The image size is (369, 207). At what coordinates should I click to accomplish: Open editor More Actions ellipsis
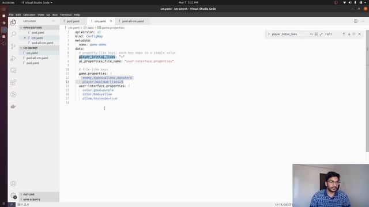[363, 21]
